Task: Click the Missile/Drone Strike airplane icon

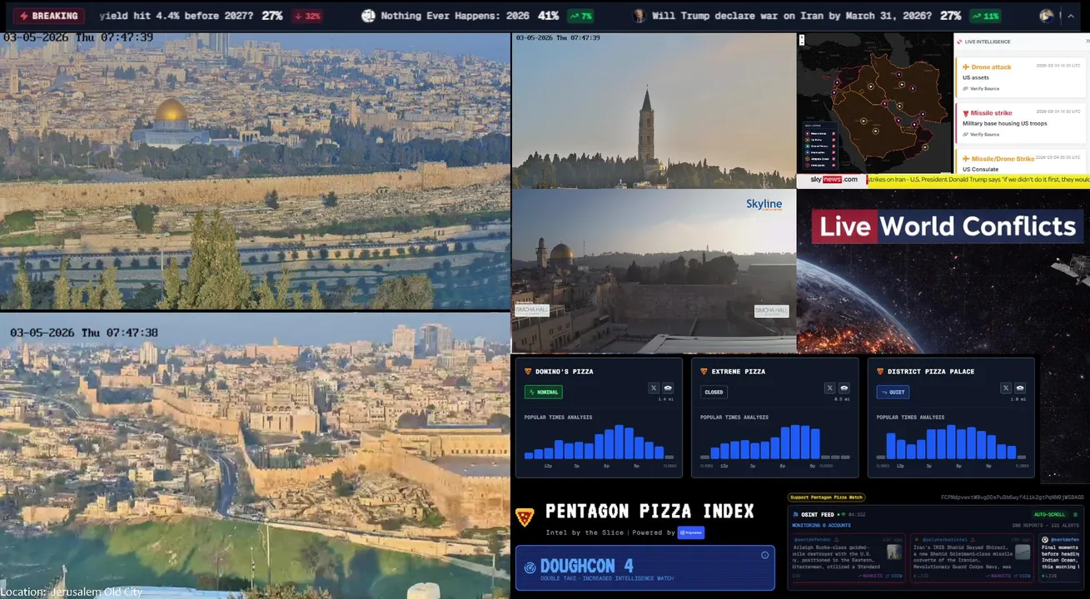Action: 966,159
